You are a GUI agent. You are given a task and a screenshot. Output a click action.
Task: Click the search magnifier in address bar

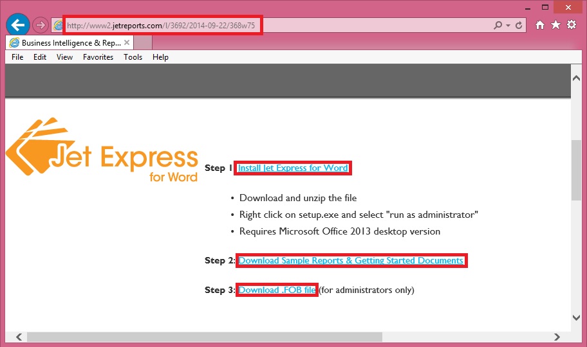click(x=498, y=25)
